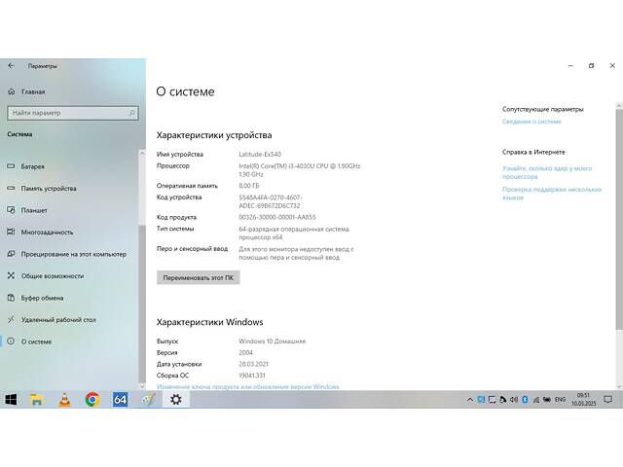Click the main page vertical scrollbar
Image resolution: width=623 pixels, height=467 pixels.
pyautogui.click(x=619, y=219)
